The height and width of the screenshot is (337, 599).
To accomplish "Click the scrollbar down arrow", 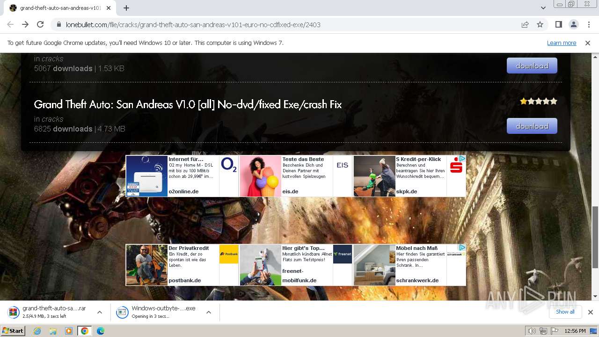I will point(595,296).
